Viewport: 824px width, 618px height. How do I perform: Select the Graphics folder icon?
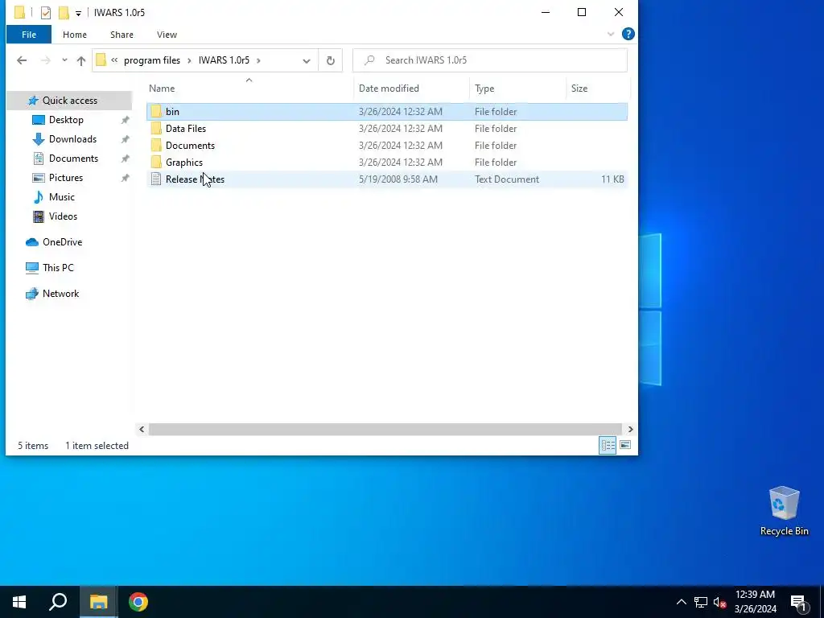pyautogui.click(x=156, y=162)
